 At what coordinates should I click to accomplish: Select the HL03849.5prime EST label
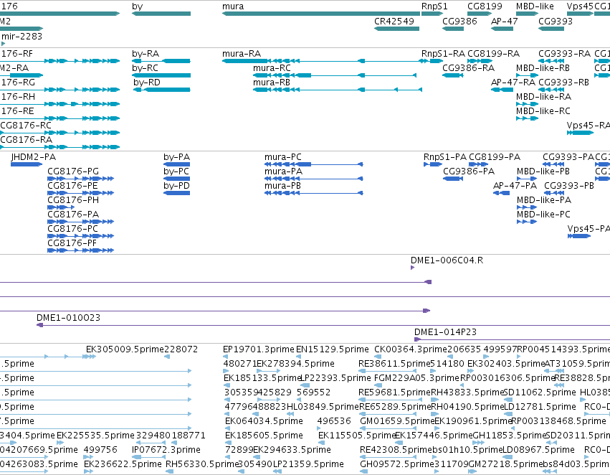click(323, 408)
